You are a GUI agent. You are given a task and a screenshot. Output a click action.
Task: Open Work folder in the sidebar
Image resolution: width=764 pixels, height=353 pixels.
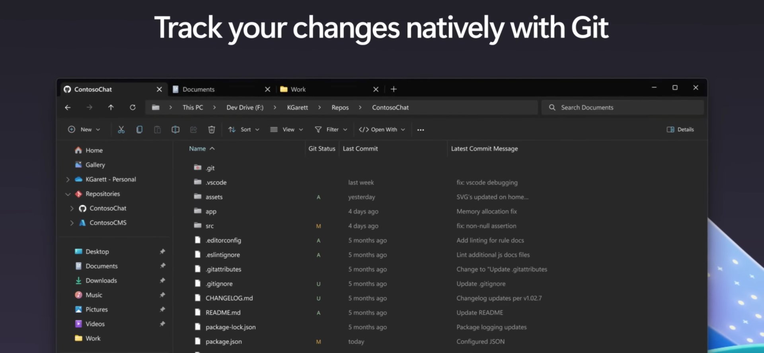coord(88,338)
